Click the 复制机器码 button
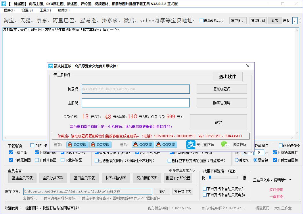This screenshot has width=303, height=214. click(222, 89)
